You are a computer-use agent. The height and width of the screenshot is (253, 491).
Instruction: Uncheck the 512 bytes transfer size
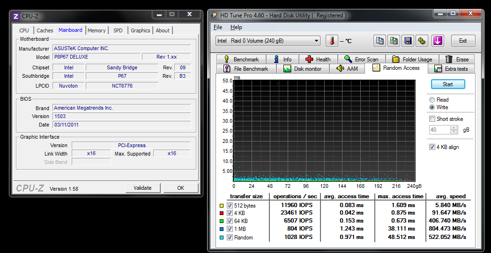pos(230,206)
